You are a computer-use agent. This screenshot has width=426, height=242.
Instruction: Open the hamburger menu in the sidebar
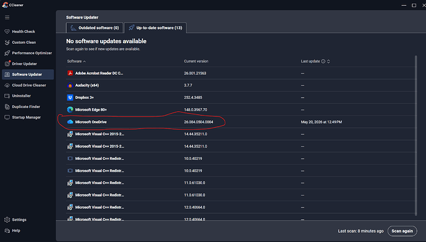[7, 17]
